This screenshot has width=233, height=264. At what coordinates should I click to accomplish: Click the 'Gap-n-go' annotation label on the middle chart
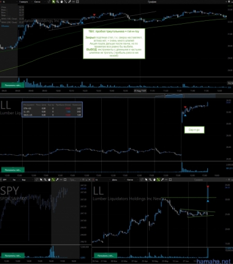[x=194, y=130]
